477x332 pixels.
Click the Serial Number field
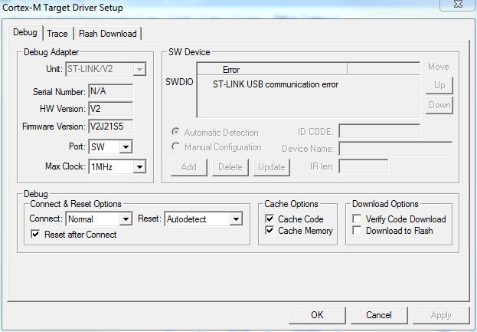pyautogui.click(x=110, y=91)
